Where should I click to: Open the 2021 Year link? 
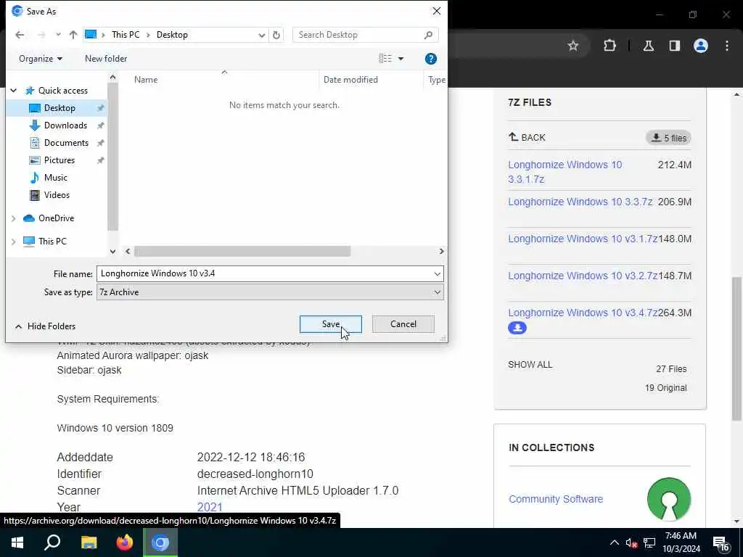[210, 507]
